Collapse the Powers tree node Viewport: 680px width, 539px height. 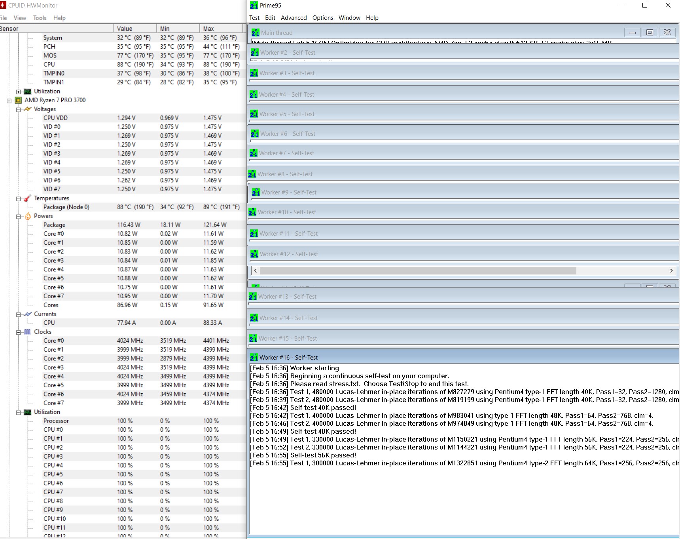(18, 216)
